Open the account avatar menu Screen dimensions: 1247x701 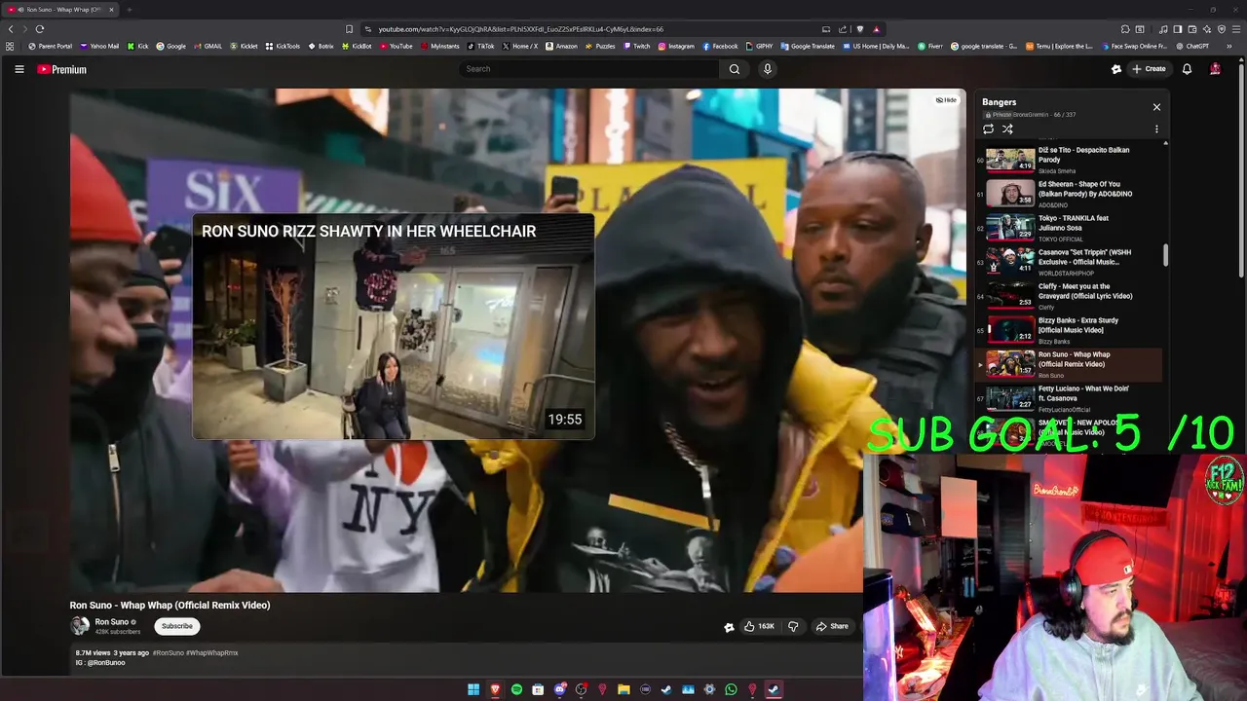tap(1215, 69)
